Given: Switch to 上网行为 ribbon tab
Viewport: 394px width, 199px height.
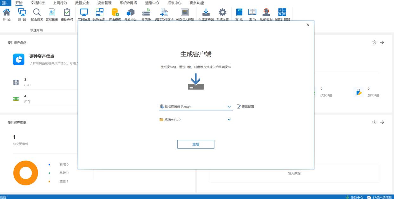Looking at the screenshot, I should [60, 3].
